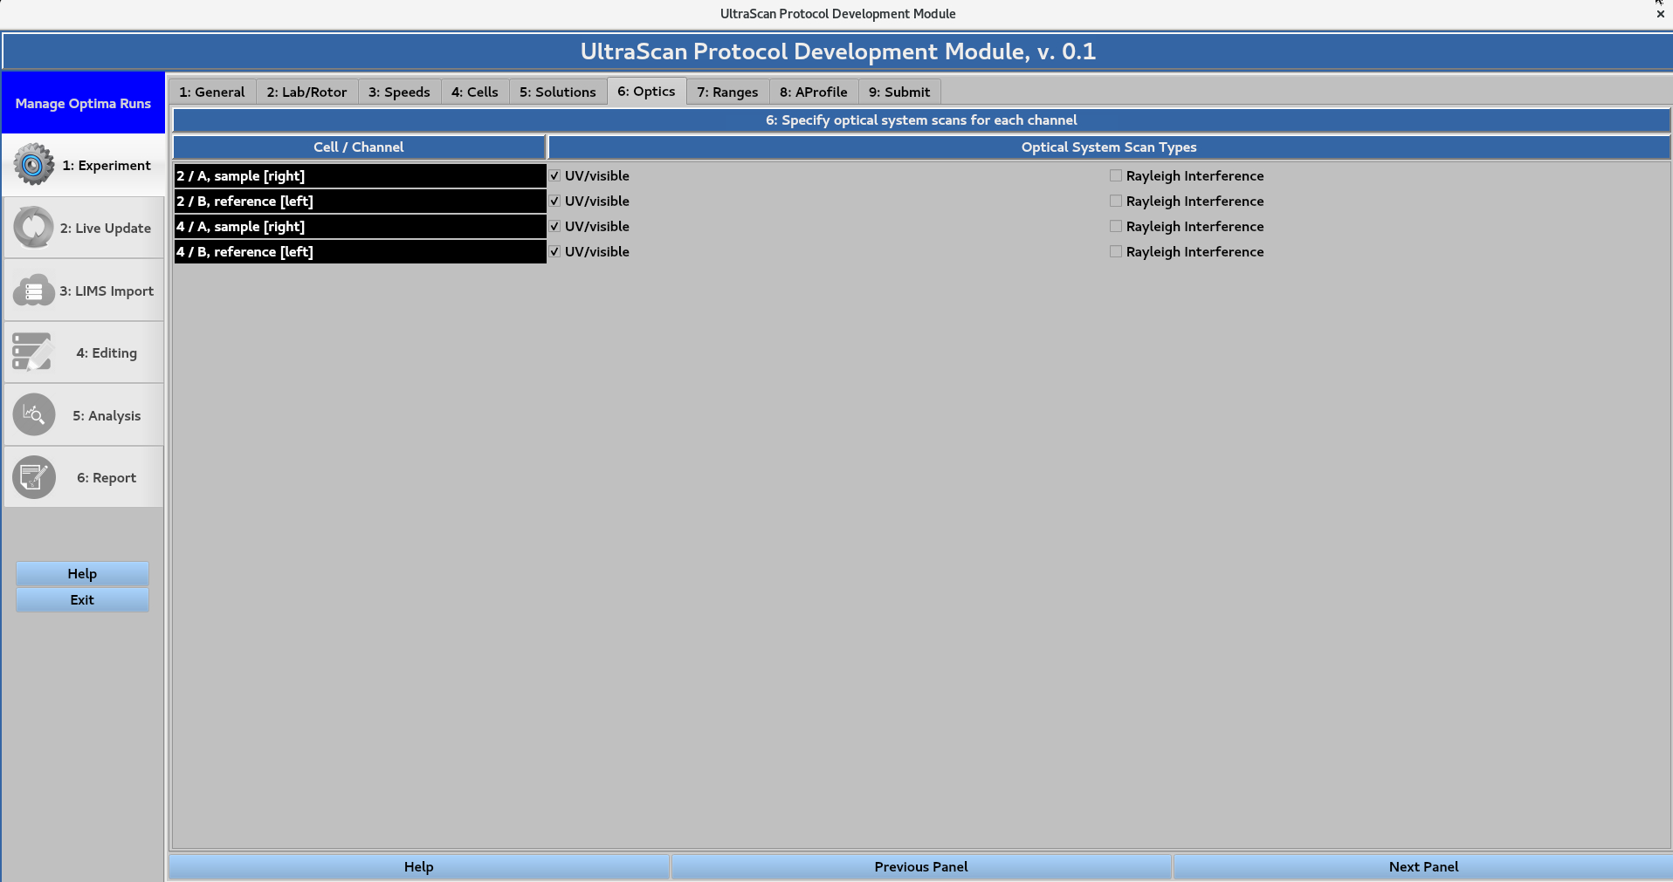Switch to the 2: Lab/Rotor tab
The height and width of the screenshot is (882, 1673).
pos(306,92)
